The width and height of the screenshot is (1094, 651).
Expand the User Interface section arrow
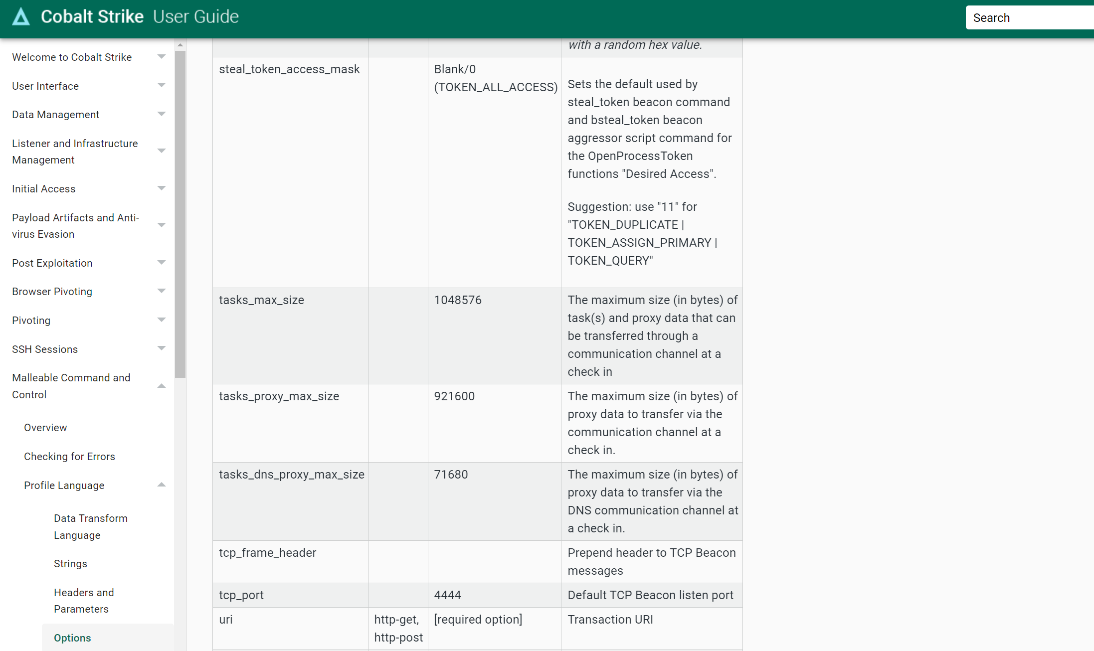(161, 85)
